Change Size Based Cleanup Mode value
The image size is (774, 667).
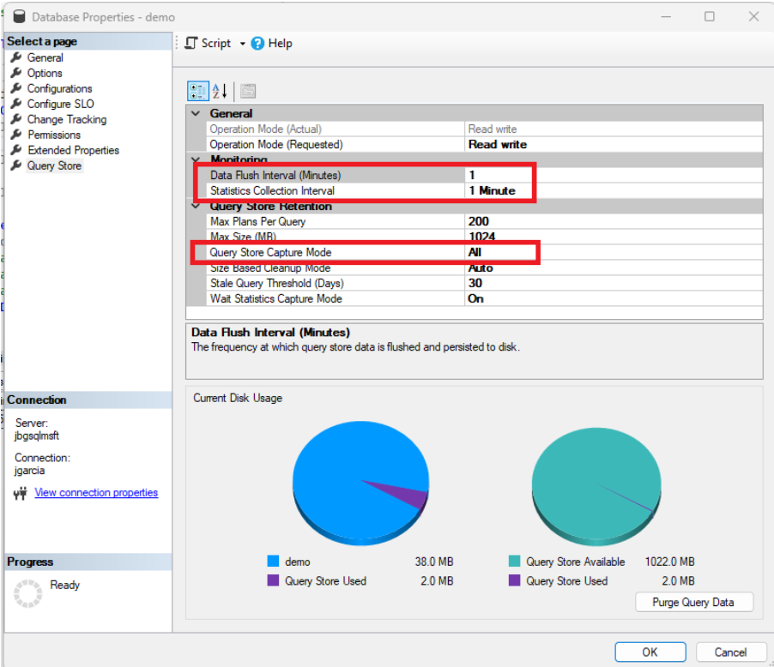pos(614,267)
